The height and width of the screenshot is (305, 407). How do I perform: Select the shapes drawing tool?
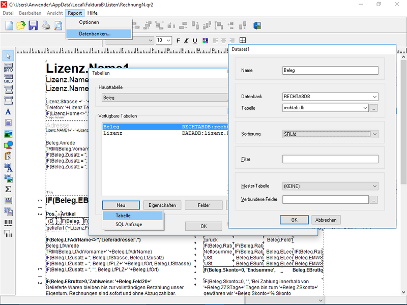coord(8,145)
